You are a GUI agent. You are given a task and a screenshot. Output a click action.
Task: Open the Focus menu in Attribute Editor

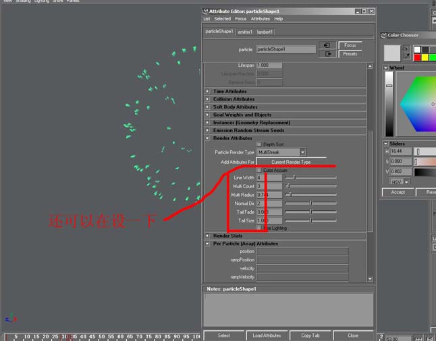[x=241, y=19]
